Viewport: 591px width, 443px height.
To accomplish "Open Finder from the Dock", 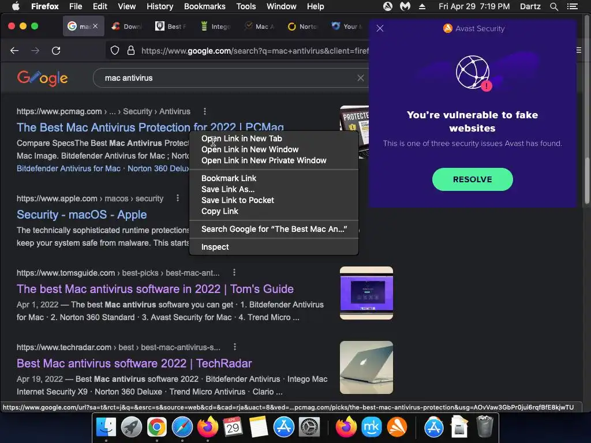I will (106, 427).
